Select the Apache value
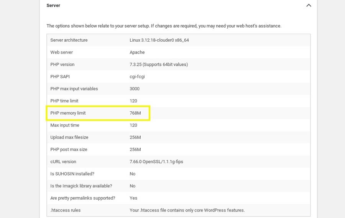This screenshot has height=218, width=345. [137, 52]
